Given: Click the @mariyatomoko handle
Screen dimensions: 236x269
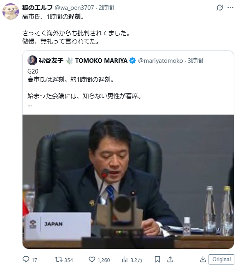Looking at the screenshot, I should click(x=160, y=61).
